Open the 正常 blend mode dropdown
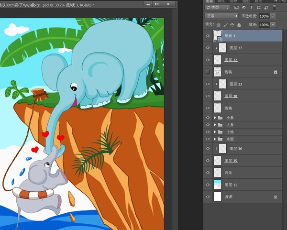Screen dimensions: 287x230 click(221, 16)
